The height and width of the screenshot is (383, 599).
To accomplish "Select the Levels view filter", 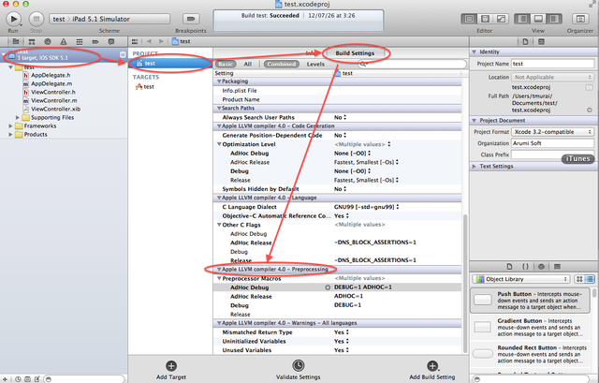I will point(315,65).
